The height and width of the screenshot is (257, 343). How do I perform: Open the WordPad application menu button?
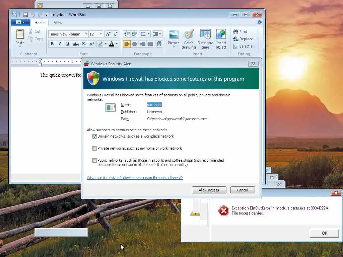coord(20,22)
